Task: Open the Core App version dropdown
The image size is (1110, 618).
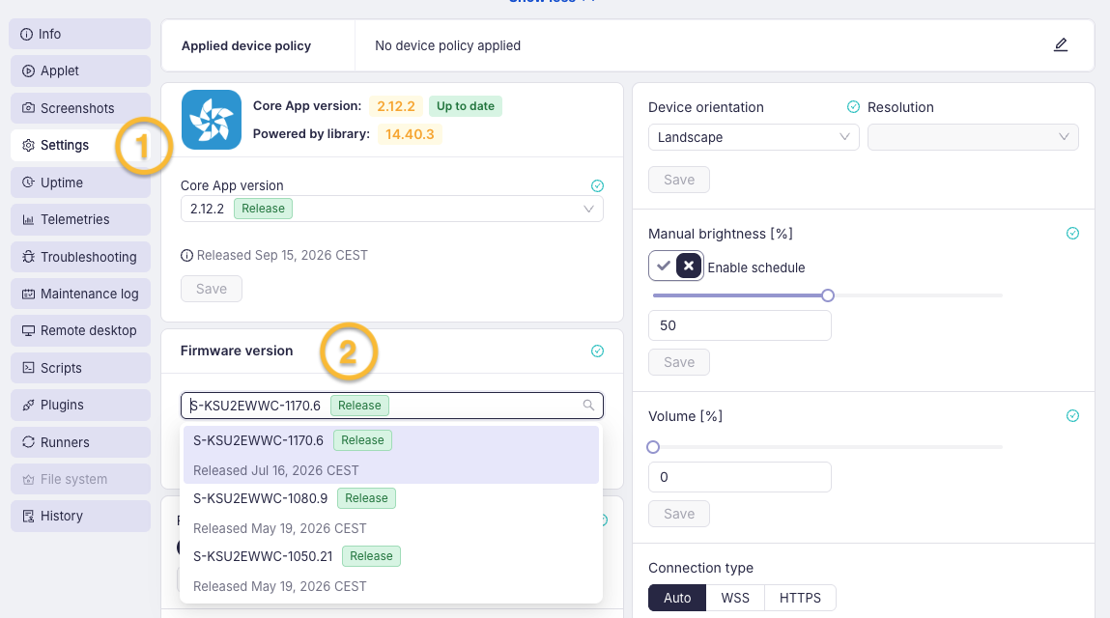Action: (x=391, y=209)
